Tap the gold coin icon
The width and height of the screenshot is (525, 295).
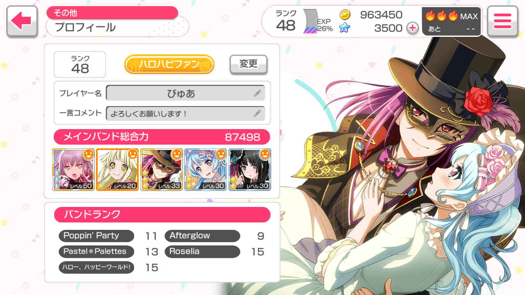click(345, 15)
